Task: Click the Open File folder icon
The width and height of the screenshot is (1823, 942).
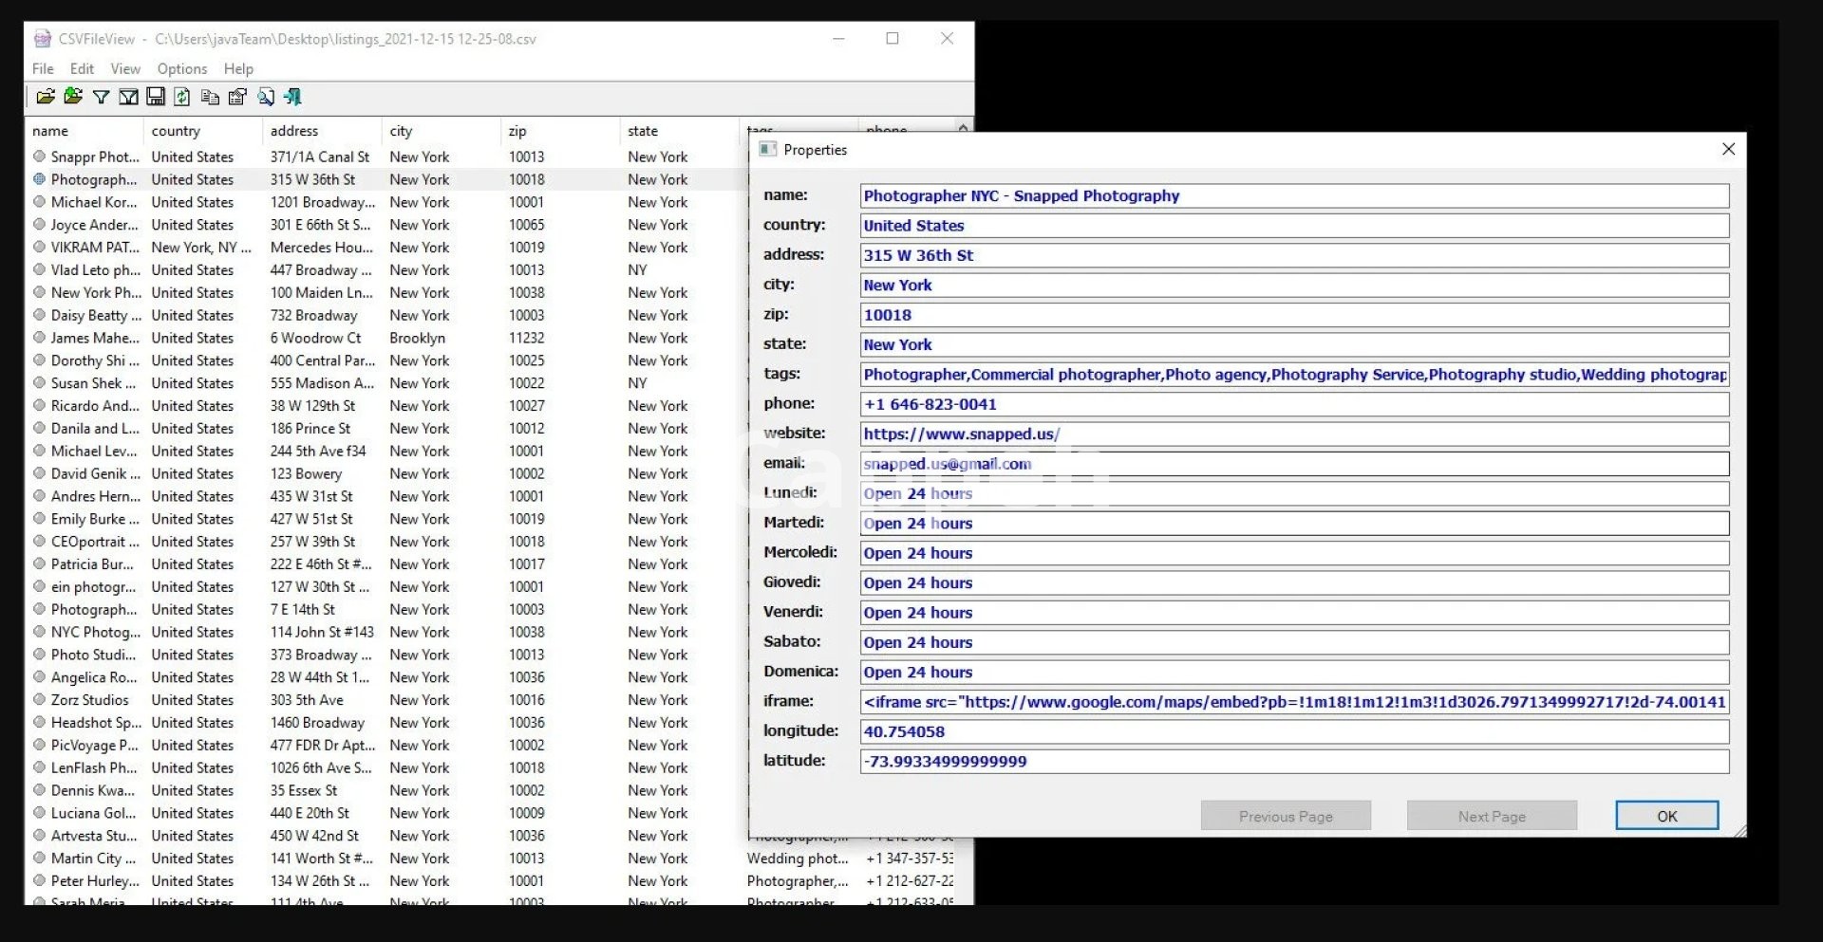Action: pos(45,97)
